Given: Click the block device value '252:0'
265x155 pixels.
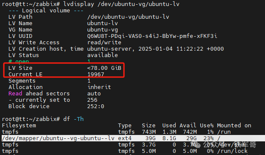Looking at the screenshot, I should (x=96, y=106).
